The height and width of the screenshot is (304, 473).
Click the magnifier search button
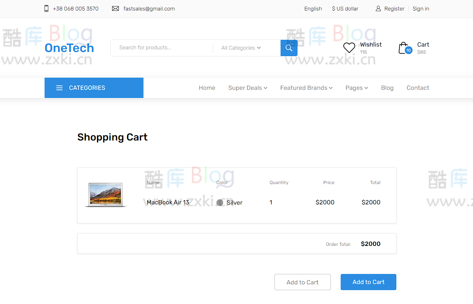(289, 48)
